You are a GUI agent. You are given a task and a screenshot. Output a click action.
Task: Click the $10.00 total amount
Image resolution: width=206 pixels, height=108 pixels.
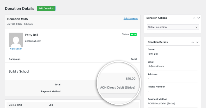click(131, 78)
